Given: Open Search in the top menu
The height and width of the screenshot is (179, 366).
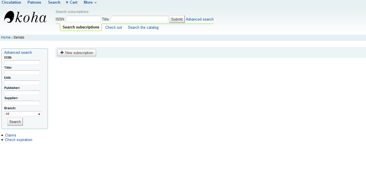Looking at the screenshot, I should pyautogui.click(x=54, y=3).
